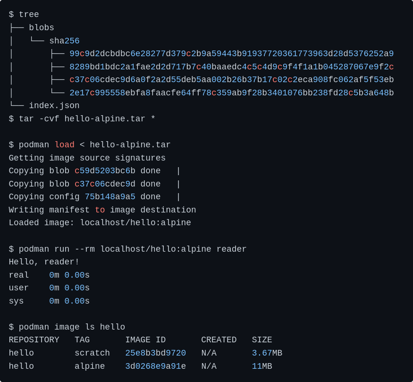Click the Writing manifest to image destination line
The width and height of the screenshot is (413, 382).
tap(102, 210)
